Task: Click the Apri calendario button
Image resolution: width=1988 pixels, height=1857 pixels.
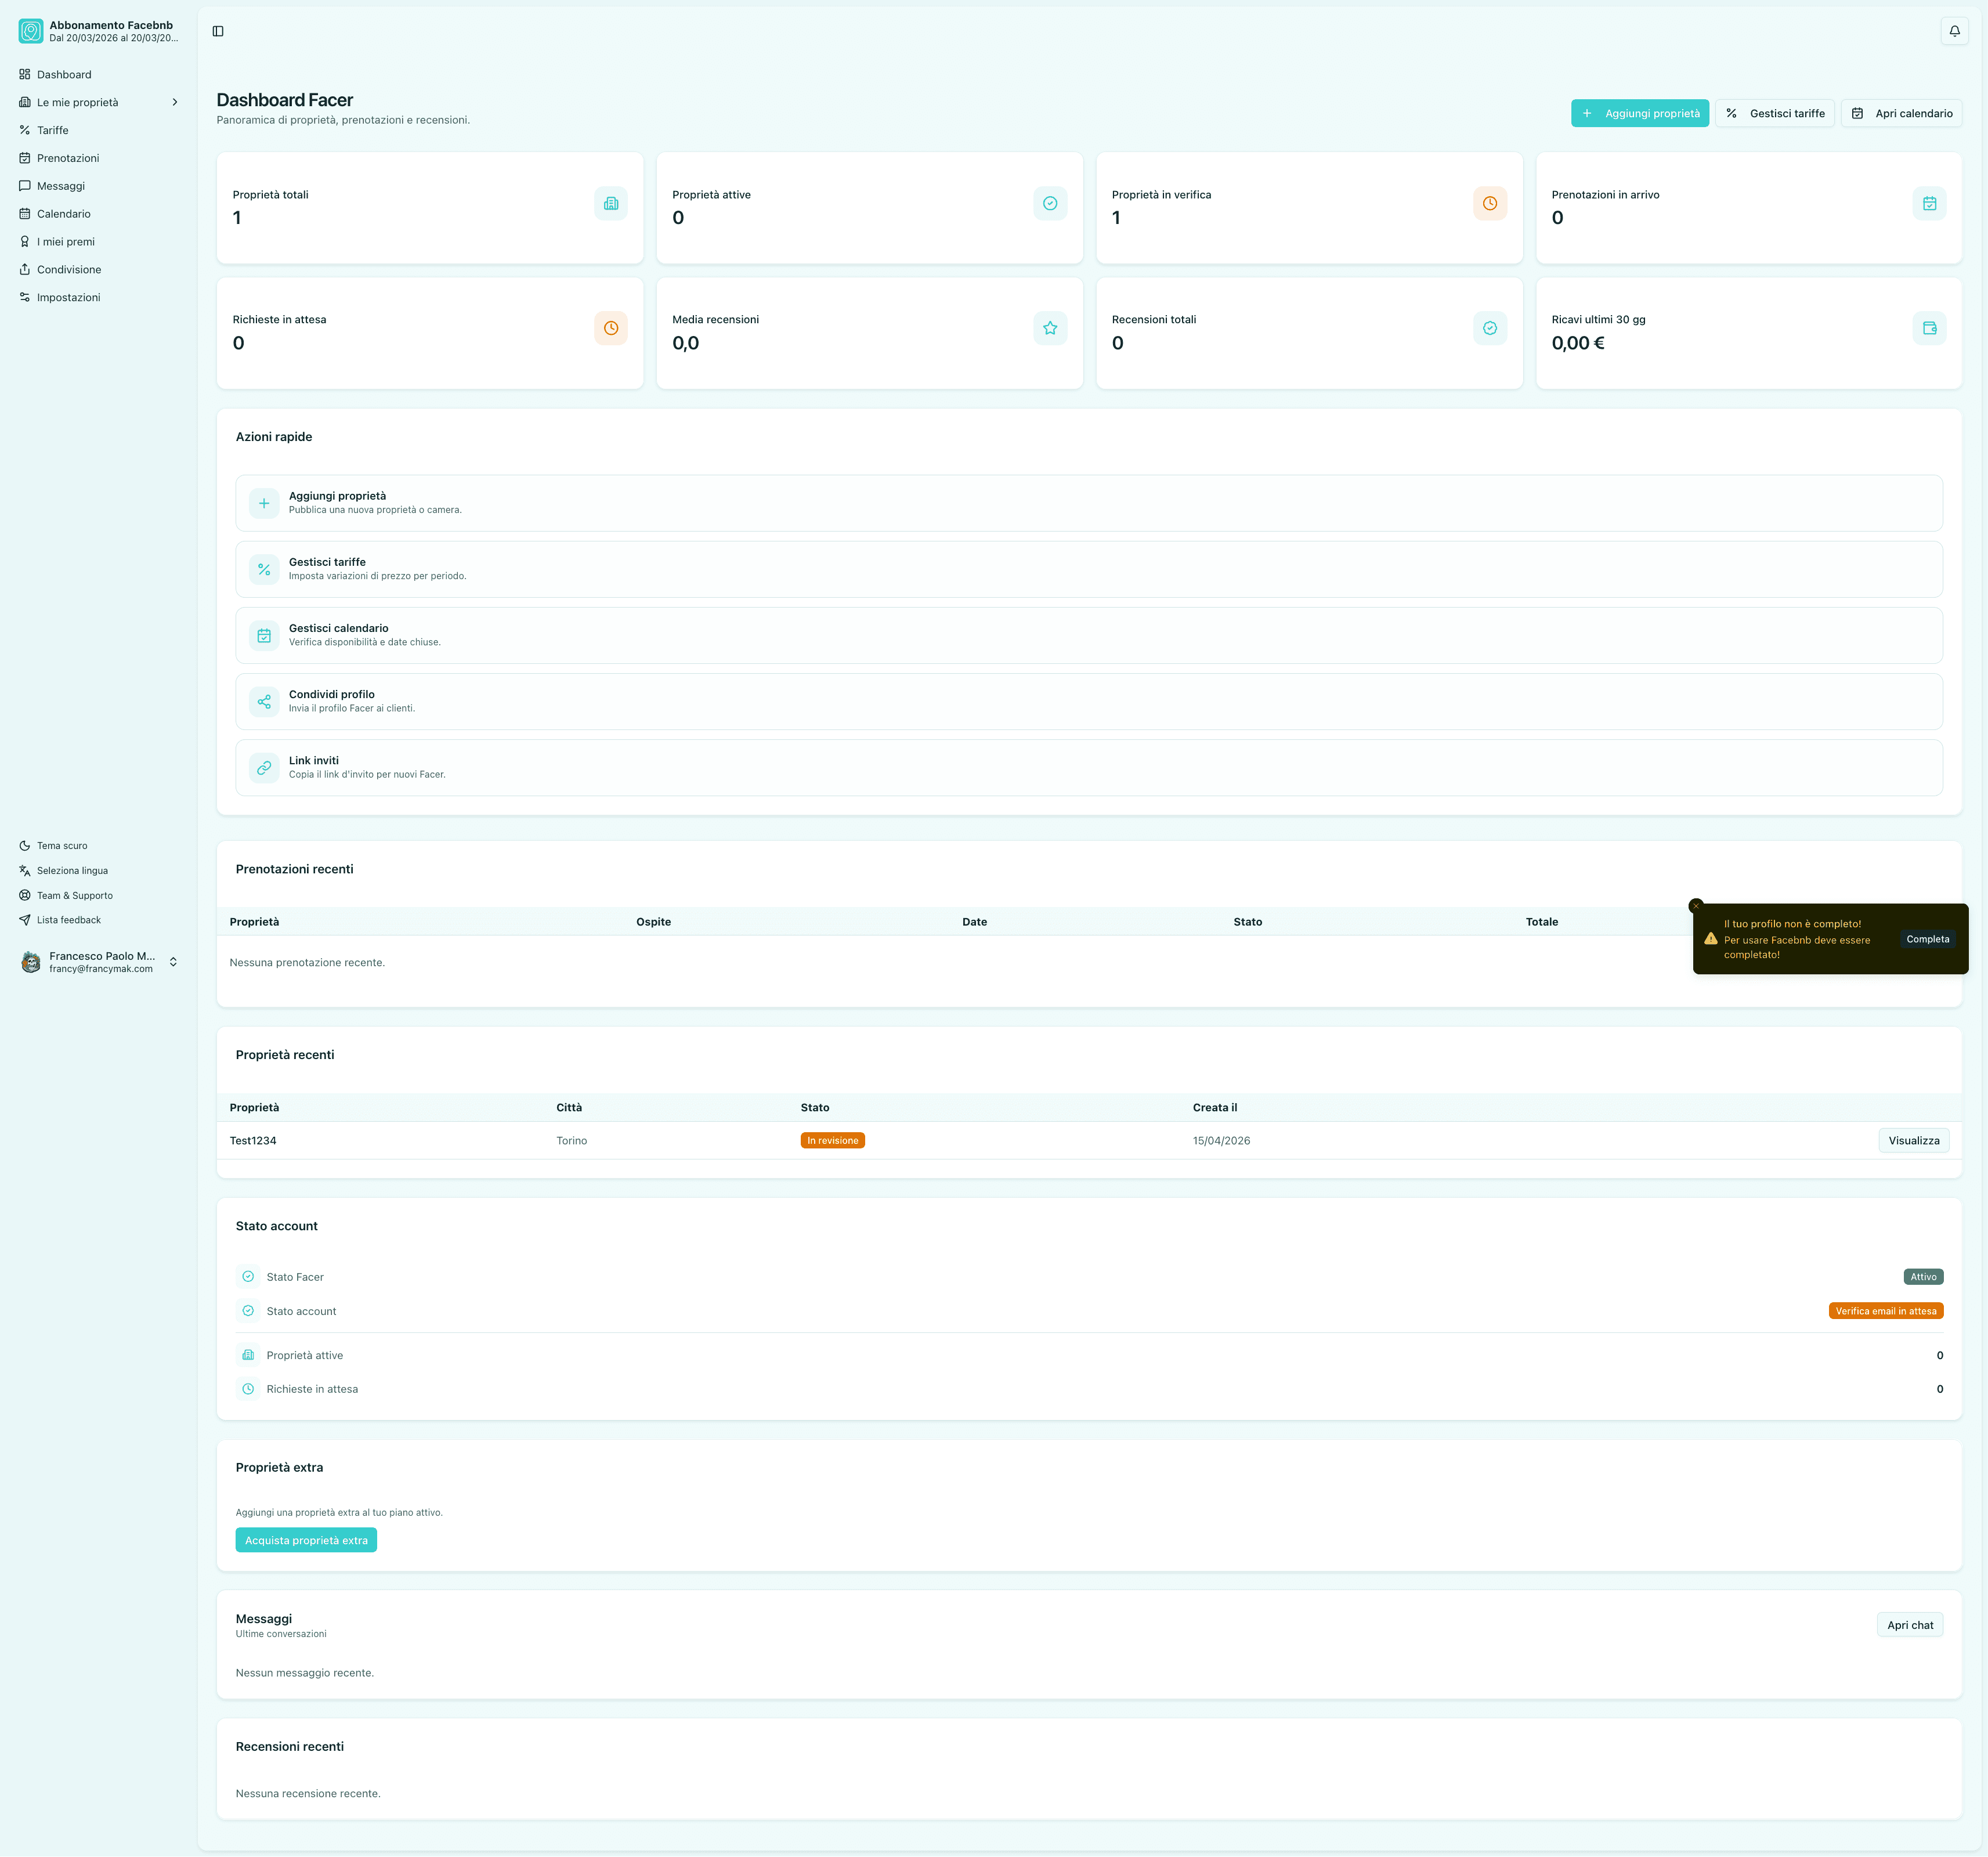Action: [1901, 113]
